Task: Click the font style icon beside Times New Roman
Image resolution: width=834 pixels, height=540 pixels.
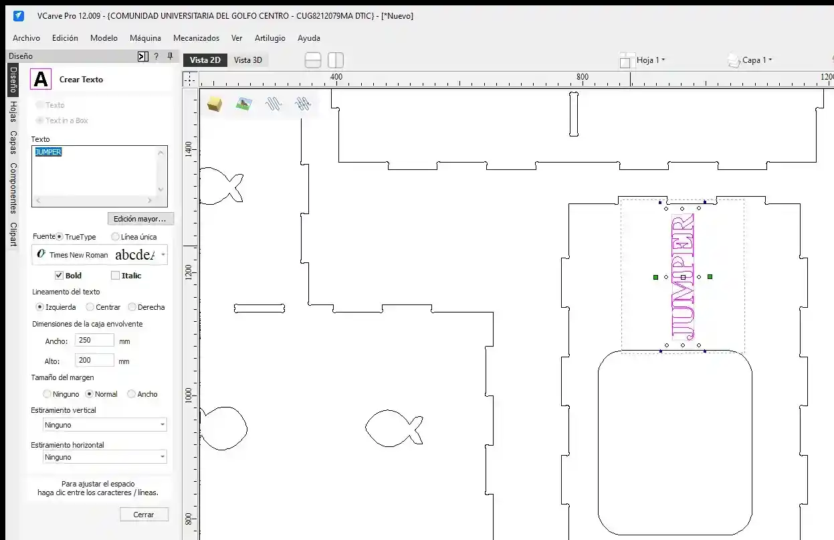Action: (x=41, y=255)
